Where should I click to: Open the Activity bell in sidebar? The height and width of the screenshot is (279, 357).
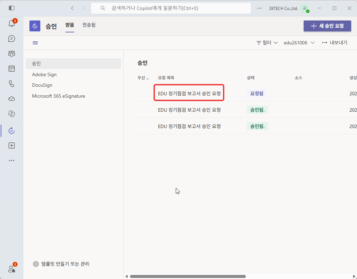tap(12, 24)
